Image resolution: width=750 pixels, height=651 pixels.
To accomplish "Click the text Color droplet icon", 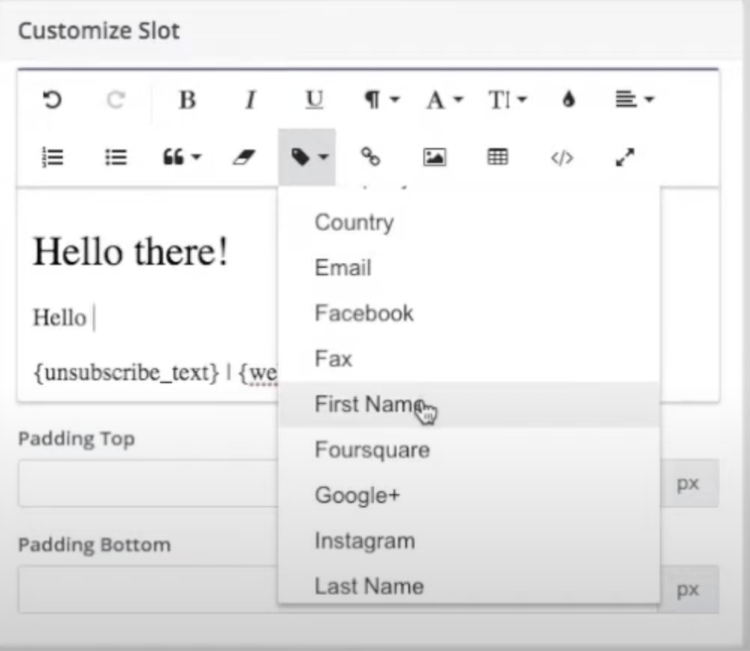I will (569, 99).
